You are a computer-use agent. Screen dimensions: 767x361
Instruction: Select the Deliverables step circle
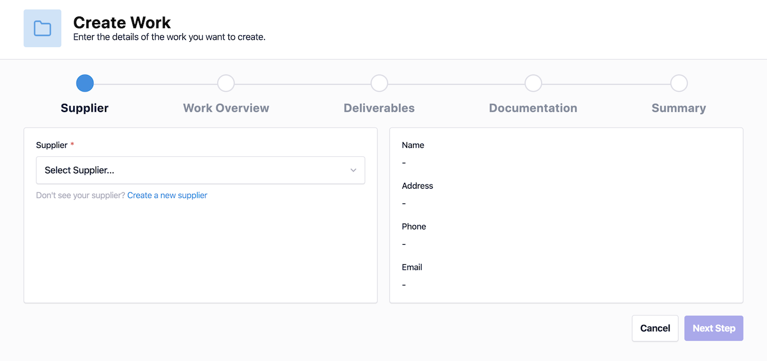point(379,83)
